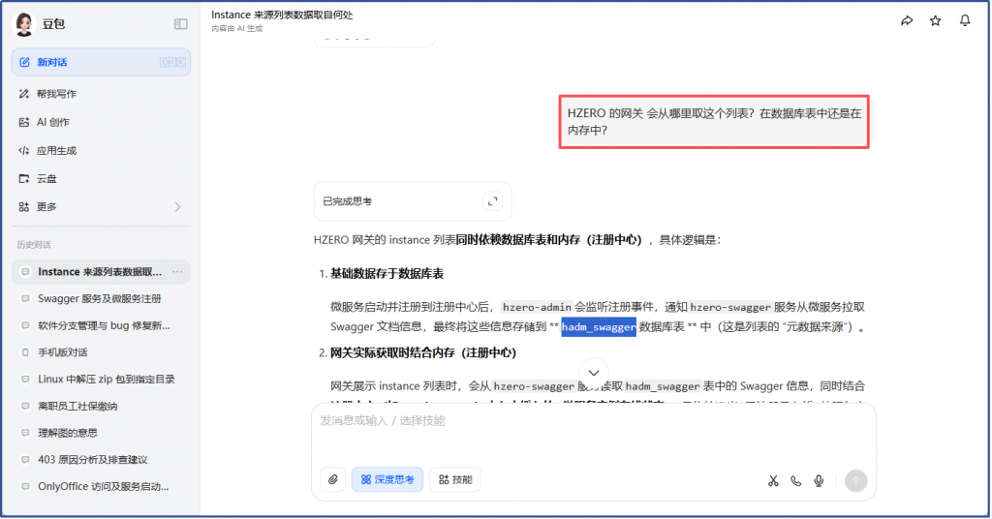Expand the 已完成思考 thinking box

[x=493, y=201]
